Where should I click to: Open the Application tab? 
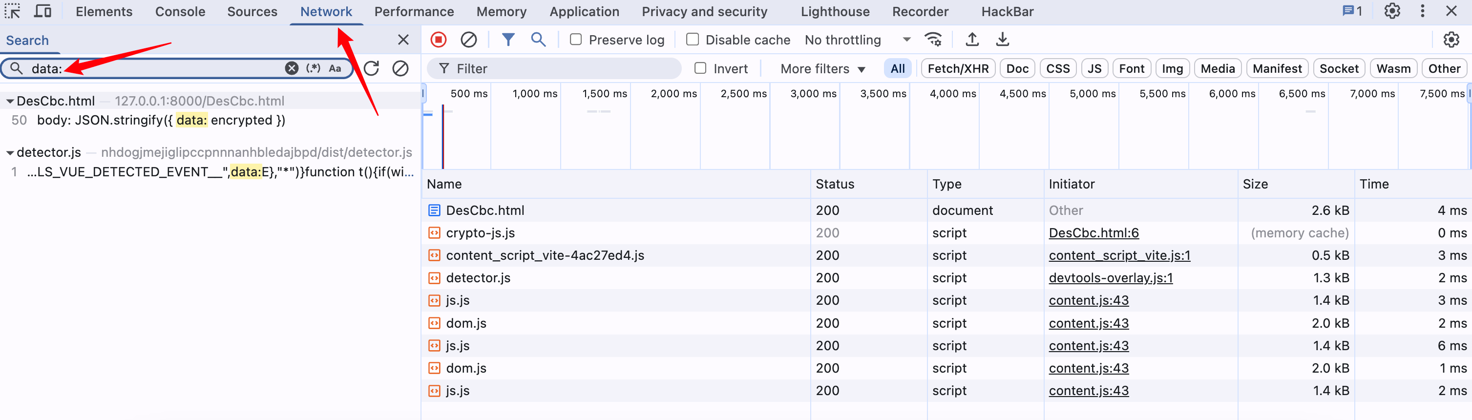tap(585, 11)
